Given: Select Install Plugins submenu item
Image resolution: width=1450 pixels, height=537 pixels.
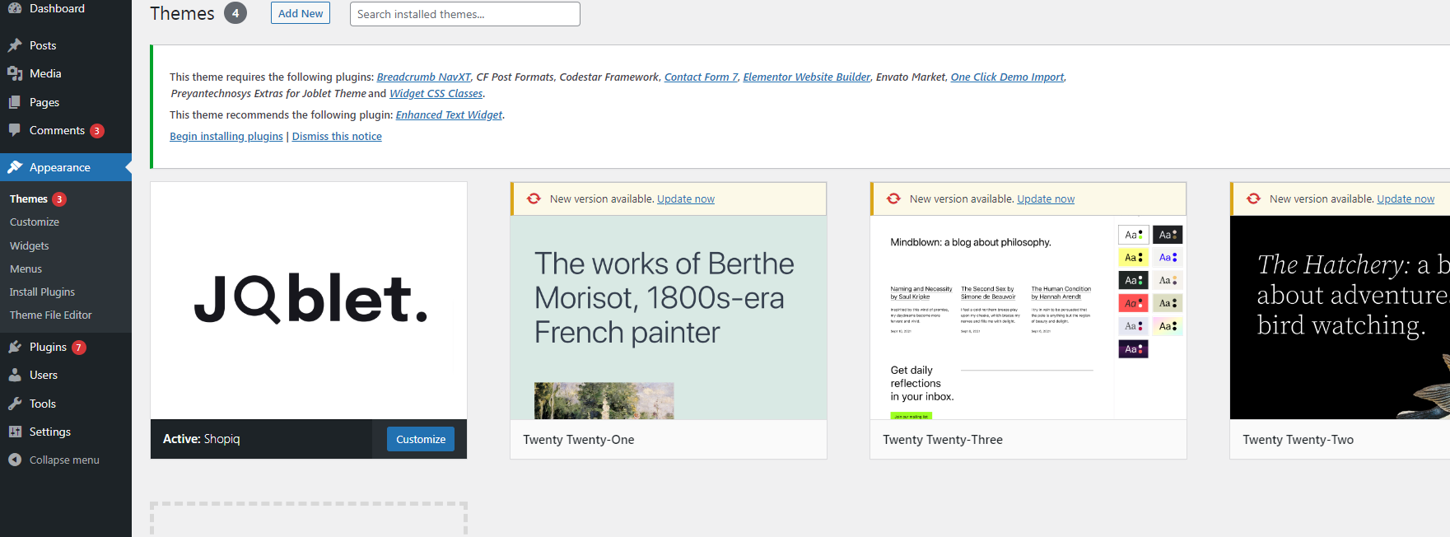Looking at the screenshot, I should coord(42,292).
